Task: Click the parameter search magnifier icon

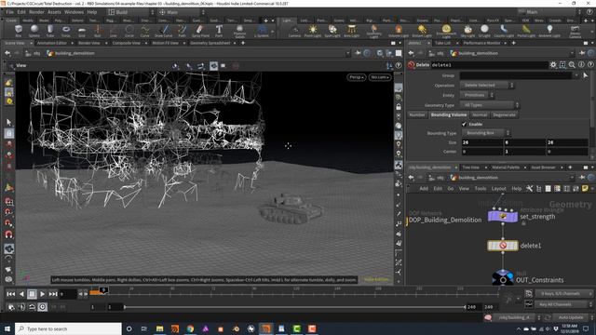Action: [572, 65]
